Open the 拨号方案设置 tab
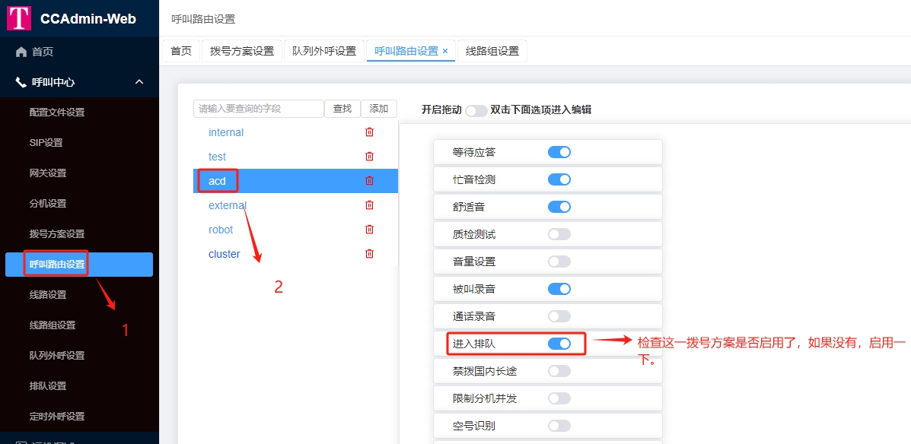 (x=241, y=51)
